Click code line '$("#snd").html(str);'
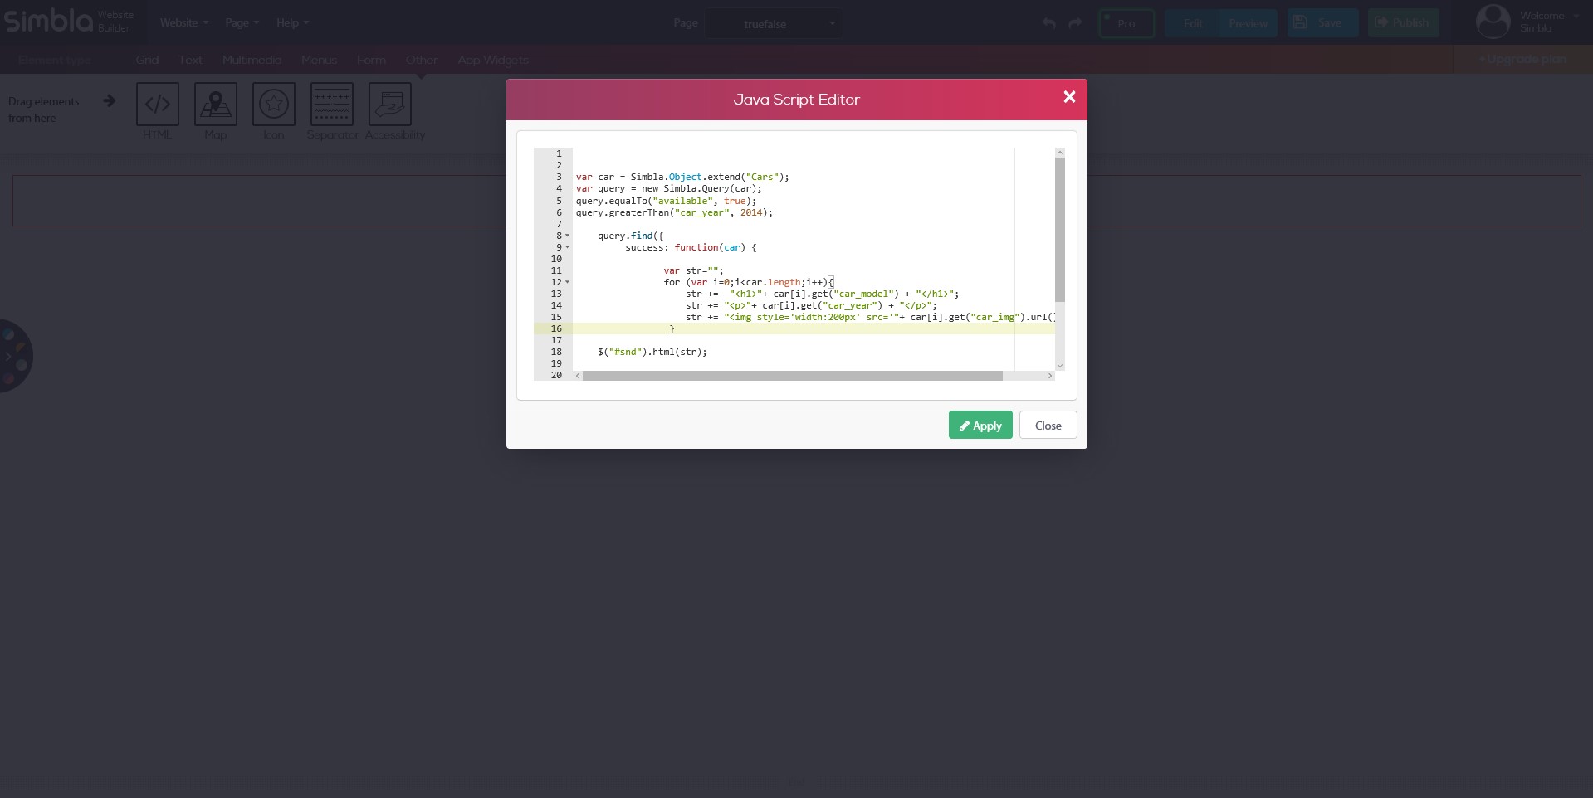Viewport: 1593px width, 798px height. tap(652, 352)
